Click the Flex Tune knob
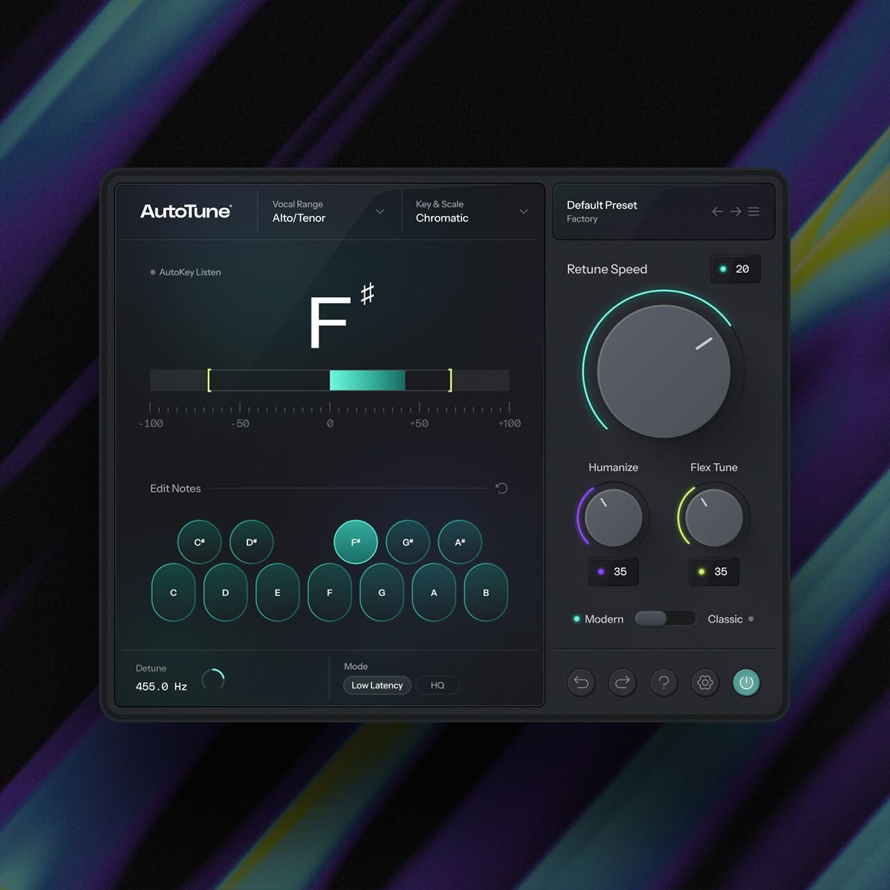Viewport: 890px width, 890px height. click(714, 517)
